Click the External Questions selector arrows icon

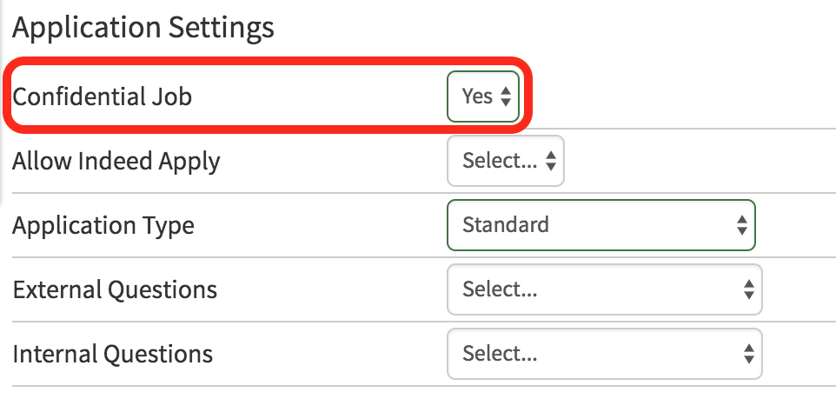(x=747, y=289)
